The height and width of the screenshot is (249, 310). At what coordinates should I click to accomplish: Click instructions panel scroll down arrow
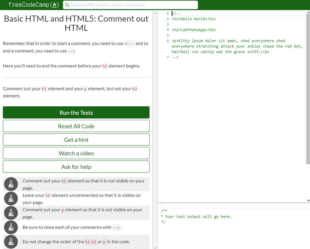pyautogui.click(x=155, y=247)
